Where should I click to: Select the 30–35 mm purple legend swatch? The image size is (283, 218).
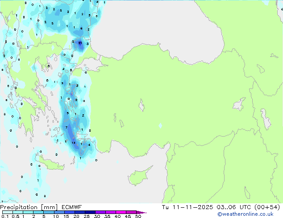(100, 212)
